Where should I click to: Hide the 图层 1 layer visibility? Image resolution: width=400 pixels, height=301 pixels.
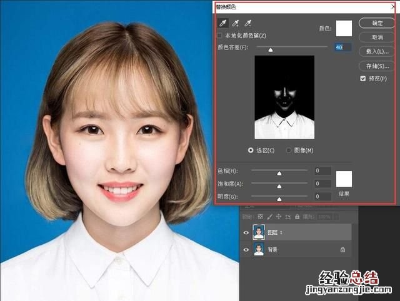pyautogui.click(x=246, y=233)
